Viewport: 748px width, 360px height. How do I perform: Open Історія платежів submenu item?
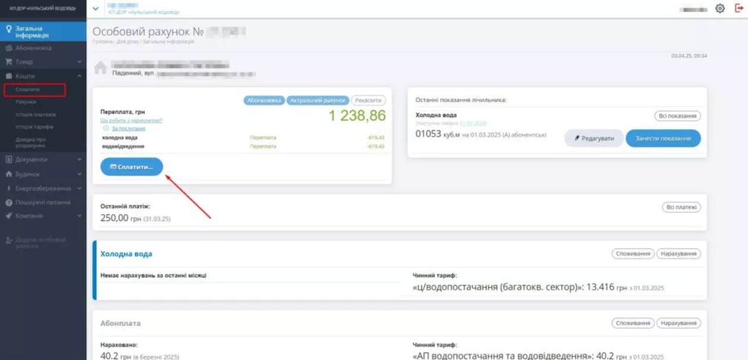tap(36, 114)
